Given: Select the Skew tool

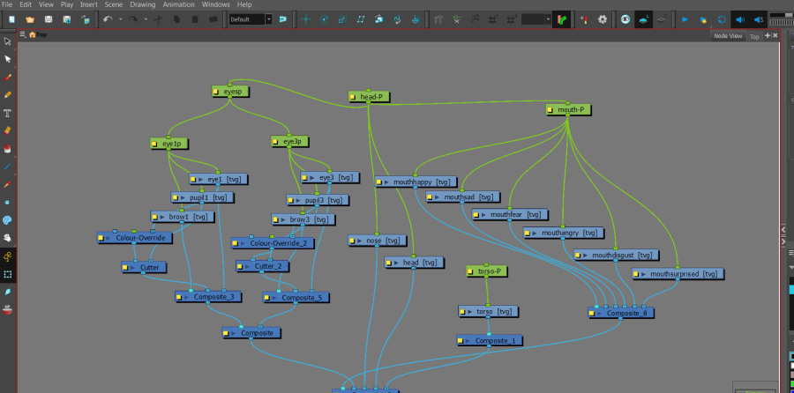Looking at the screenshot, I should [x=361, y=19].
